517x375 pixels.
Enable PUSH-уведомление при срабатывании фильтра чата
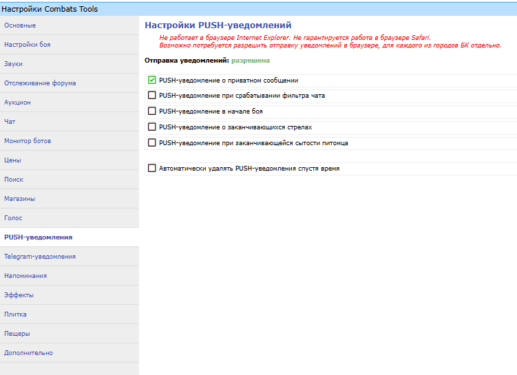[152, 96]
